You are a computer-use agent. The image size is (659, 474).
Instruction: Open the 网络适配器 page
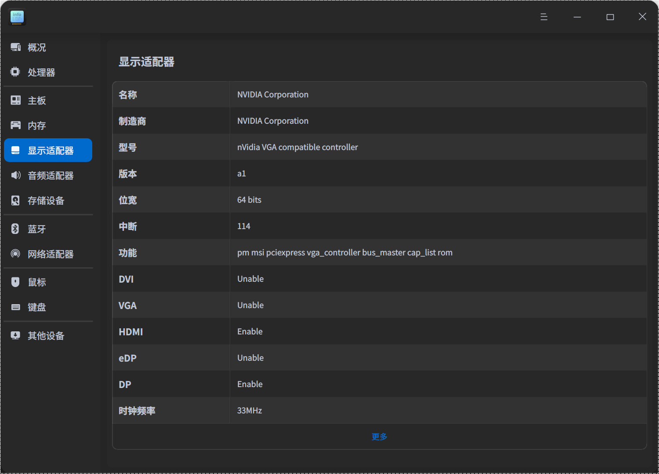coord(48,254)
